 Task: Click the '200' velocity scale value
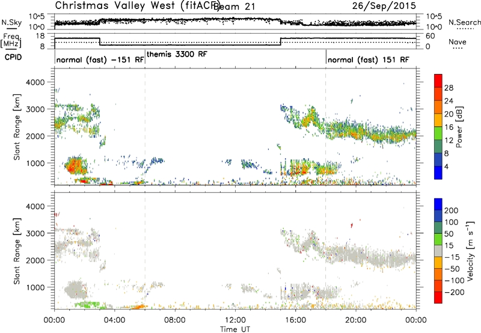click(x=452, y=210)
